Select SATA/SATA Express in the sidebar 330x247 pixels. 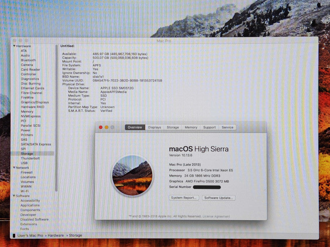[x=36, y=144]
